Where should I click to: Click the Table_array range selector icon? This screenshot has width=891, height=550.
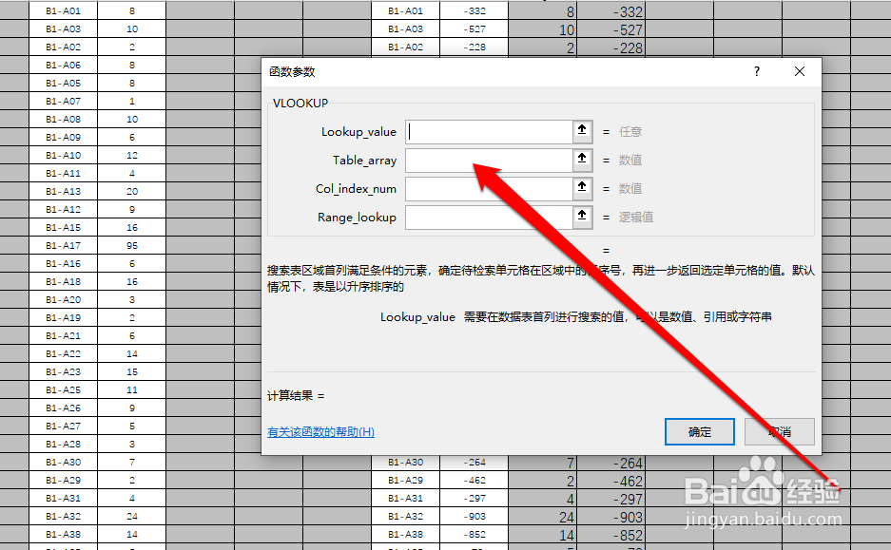point(582,160)
